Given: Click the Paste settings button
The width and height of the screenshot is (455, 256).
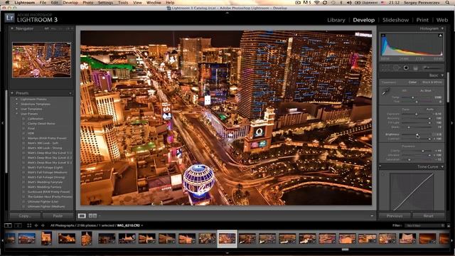Looking at the screenshot, I should [x=58, y=216].
